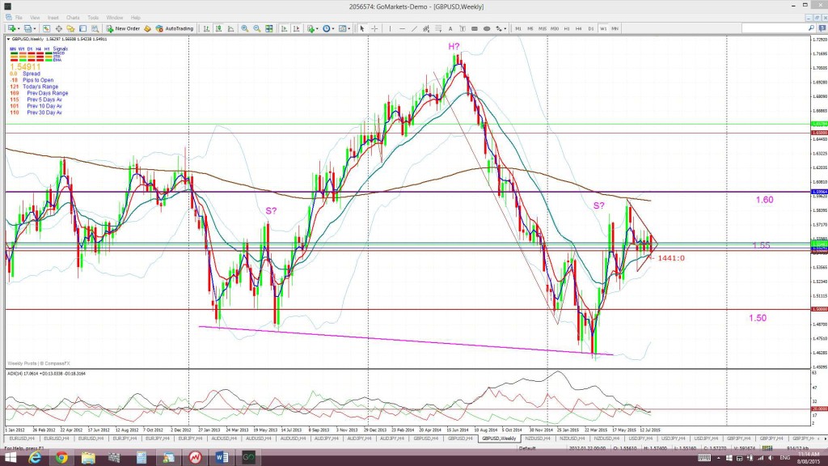Image resolution: width=828 pixels, height=466 pixels.
Task: Click the New Order button
Action: pyautogui.click(x=123, y=28)
